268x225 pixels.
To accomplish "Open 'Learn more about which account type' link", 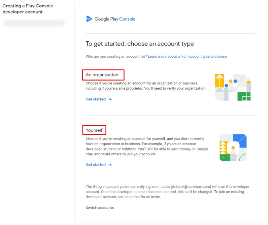I will pyautogui.click(x=187, y=56).
